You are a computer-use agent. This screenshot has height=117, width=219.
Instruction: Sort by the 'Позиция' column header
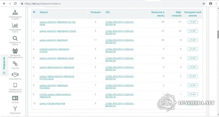[96, 12]
